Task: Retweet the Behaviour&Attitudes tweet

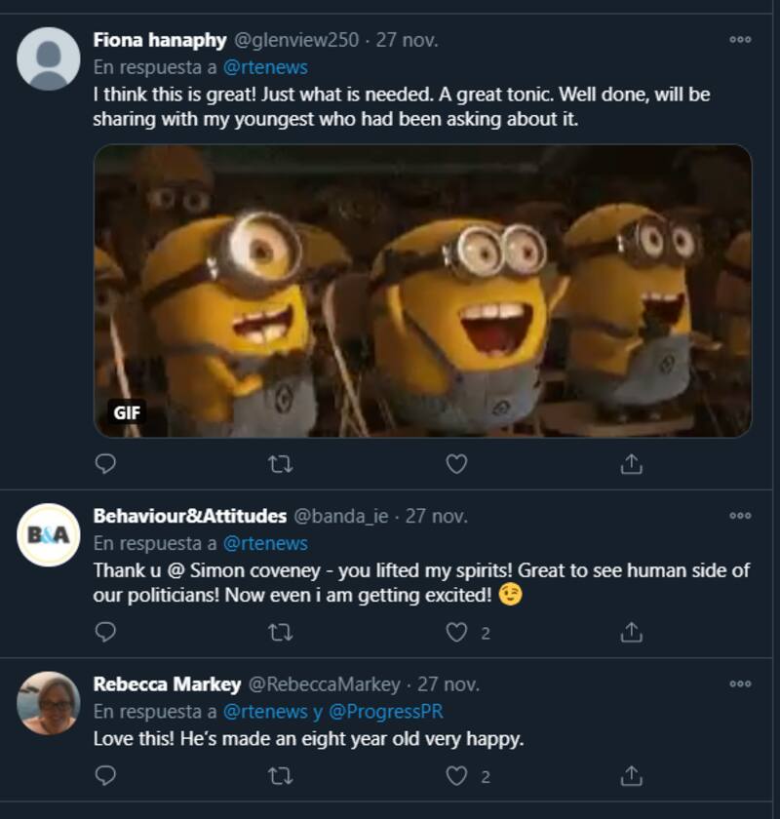Action: point(281,633)
